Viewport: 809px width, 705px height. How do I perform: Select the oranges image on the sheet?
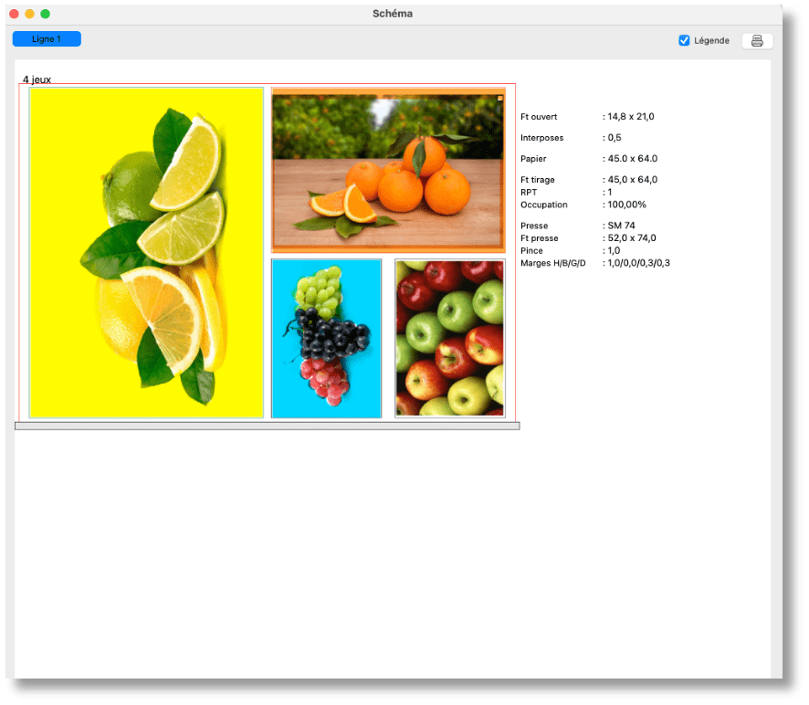(x=388, y=171)
